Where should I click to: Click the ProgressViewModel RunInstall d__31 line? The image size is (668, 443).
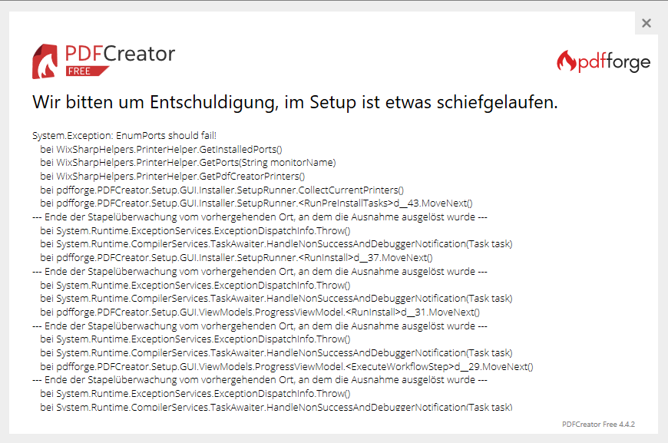pyautogui.click(x=260, y=312)
